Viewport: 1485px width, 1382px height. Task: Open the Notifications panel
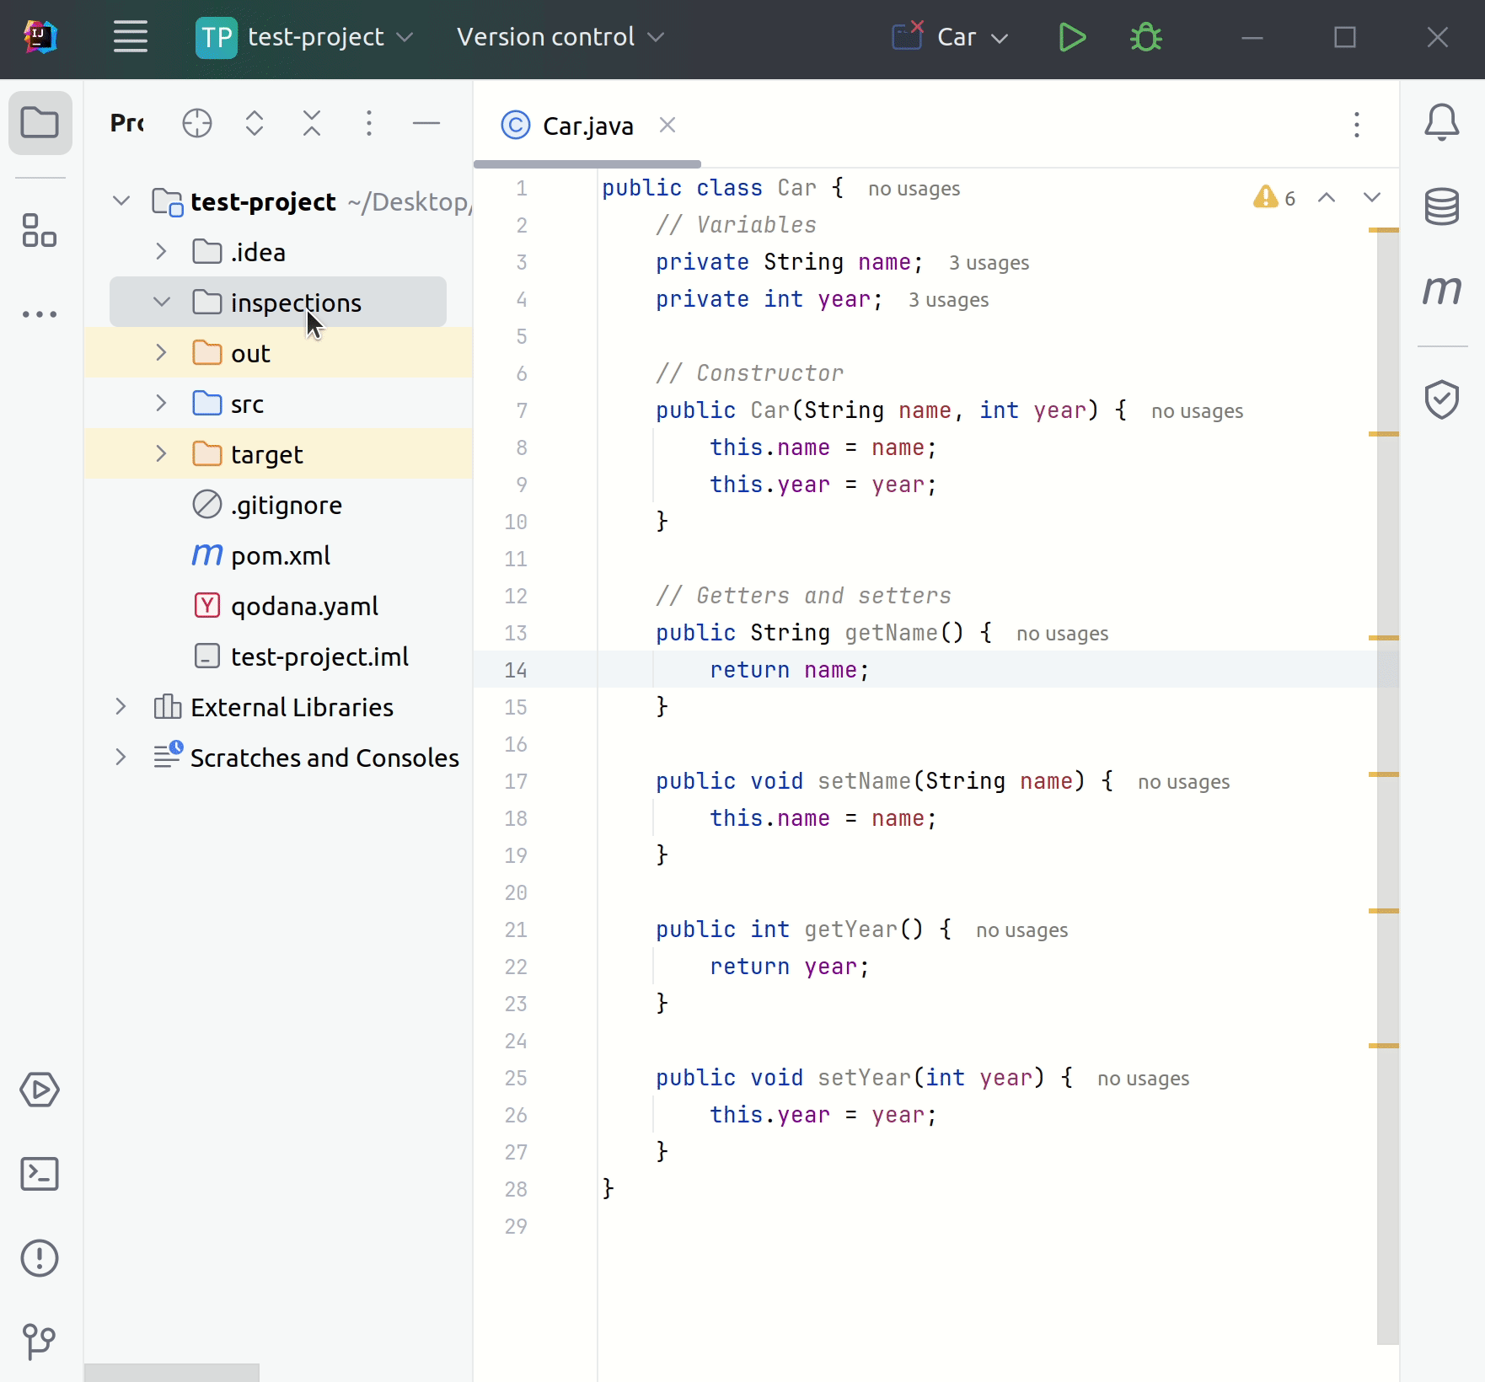[x=1442, y=123]
